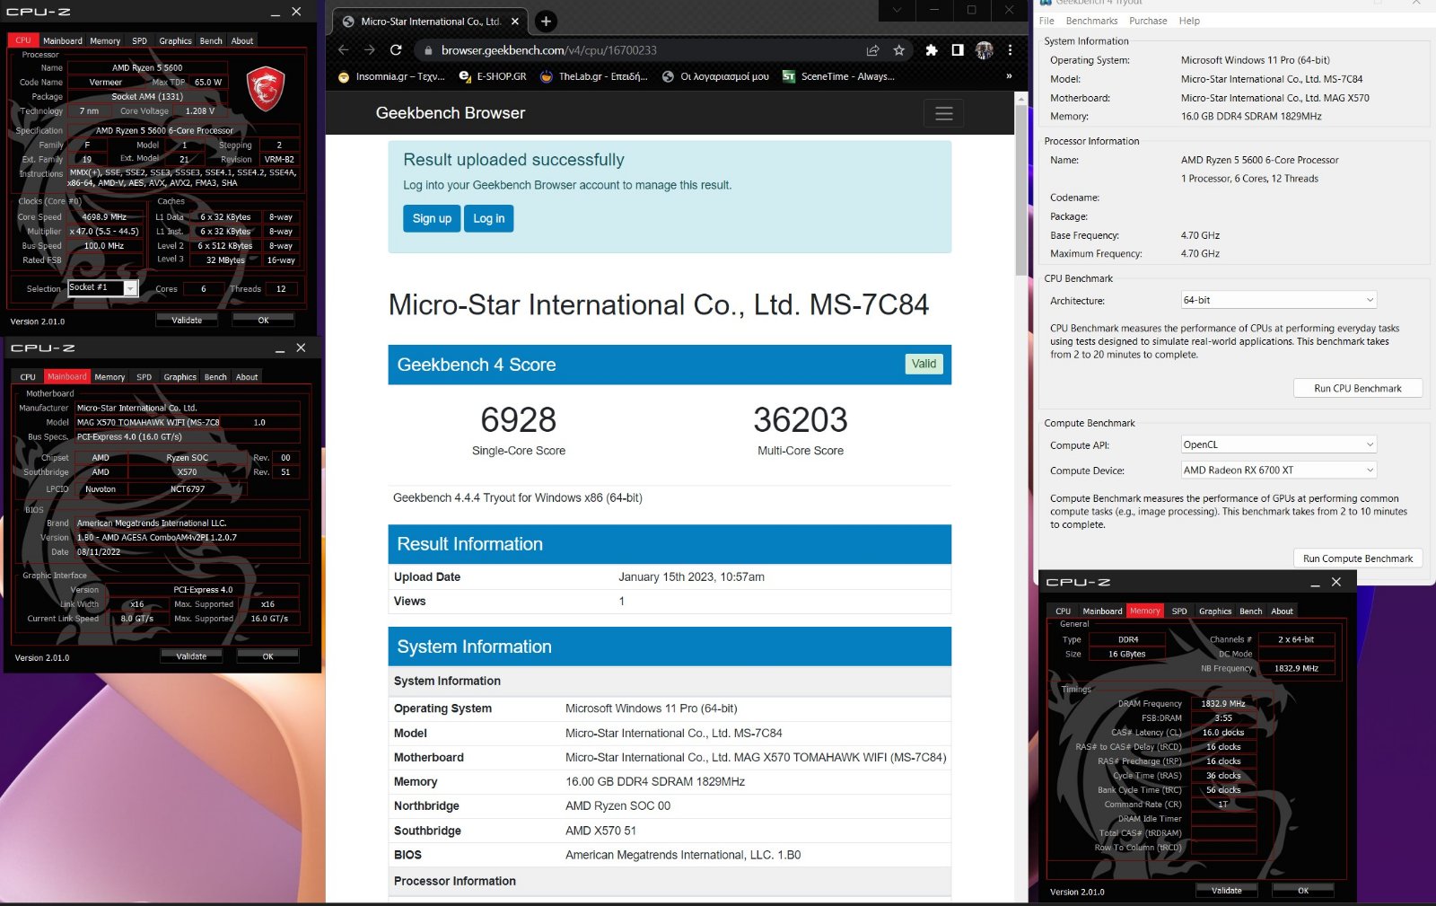1436x906 pixels.
Task: Go back in Chrome browser
Action: [343, 50]
